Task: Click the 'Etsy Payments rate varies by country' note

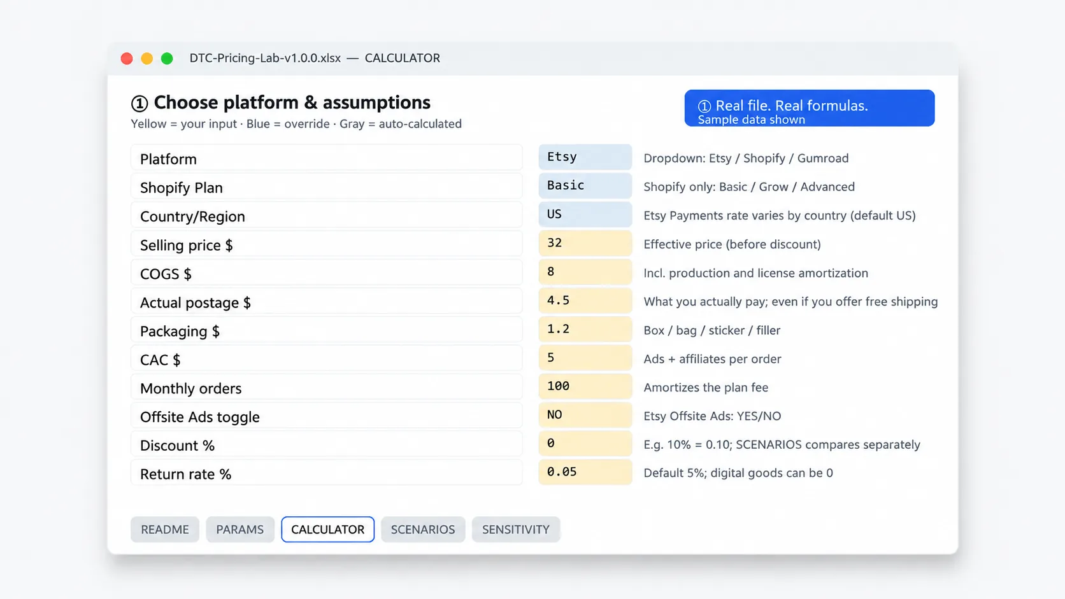Action: pyautogui.click(x=780, y=215)
